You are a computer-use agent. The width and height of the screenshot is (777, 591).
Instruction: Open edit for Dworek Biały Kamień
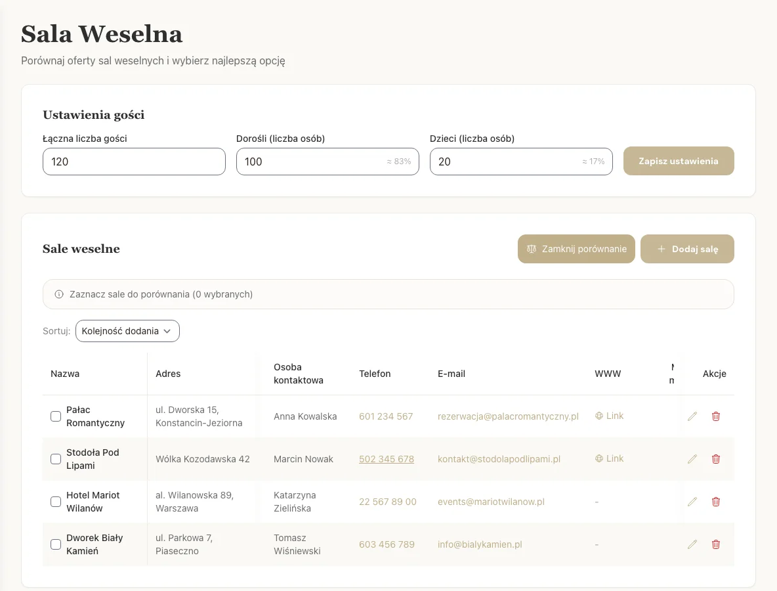point(692,544)
